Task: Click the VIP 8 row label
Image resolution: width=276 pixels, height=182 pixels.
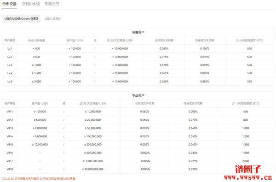Action: (x=10, y=169)
